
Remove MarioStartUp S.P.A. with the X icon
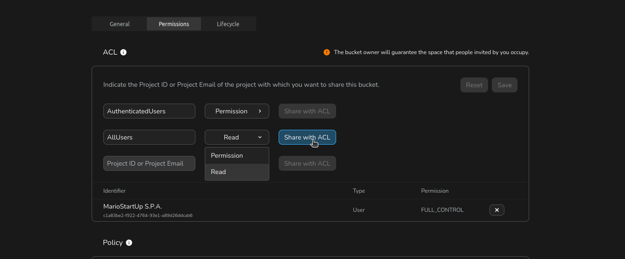tap(496, 210)
